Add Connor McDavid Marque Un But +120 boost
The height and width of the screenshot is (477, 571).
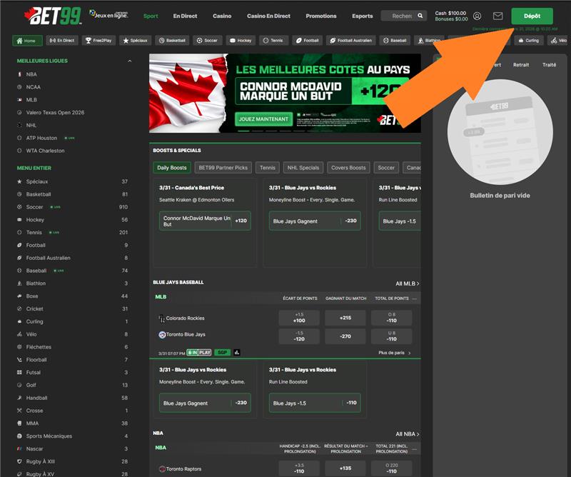(205, 221)
